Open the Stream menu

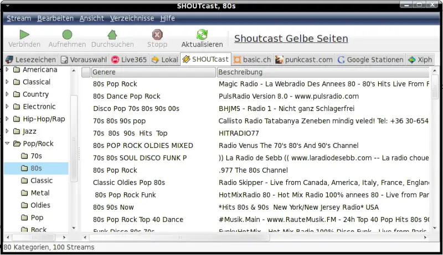(19, 18)
